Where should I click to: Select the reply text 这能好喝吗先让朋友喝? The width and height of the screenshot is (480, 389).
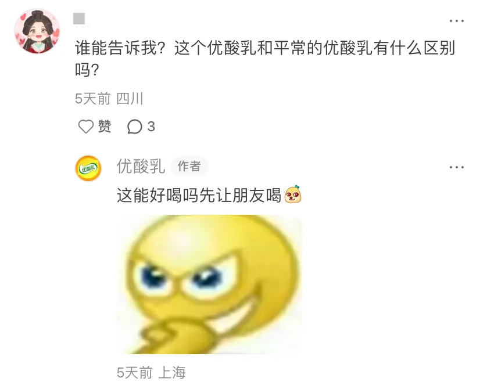tap(199, 195)
